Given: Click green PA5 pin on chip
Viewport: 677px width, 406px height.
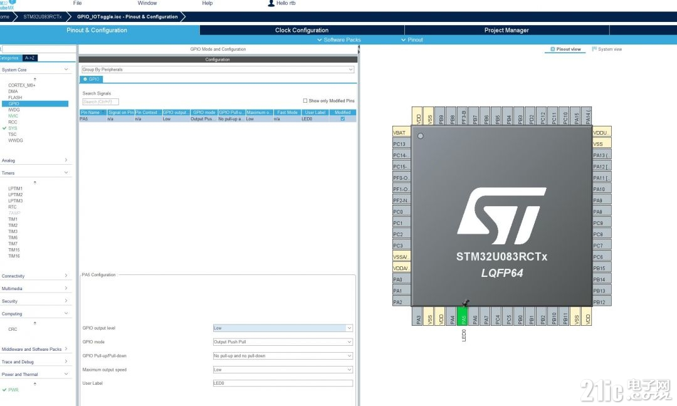Looking at the screenshot, I should click(462, 316).
